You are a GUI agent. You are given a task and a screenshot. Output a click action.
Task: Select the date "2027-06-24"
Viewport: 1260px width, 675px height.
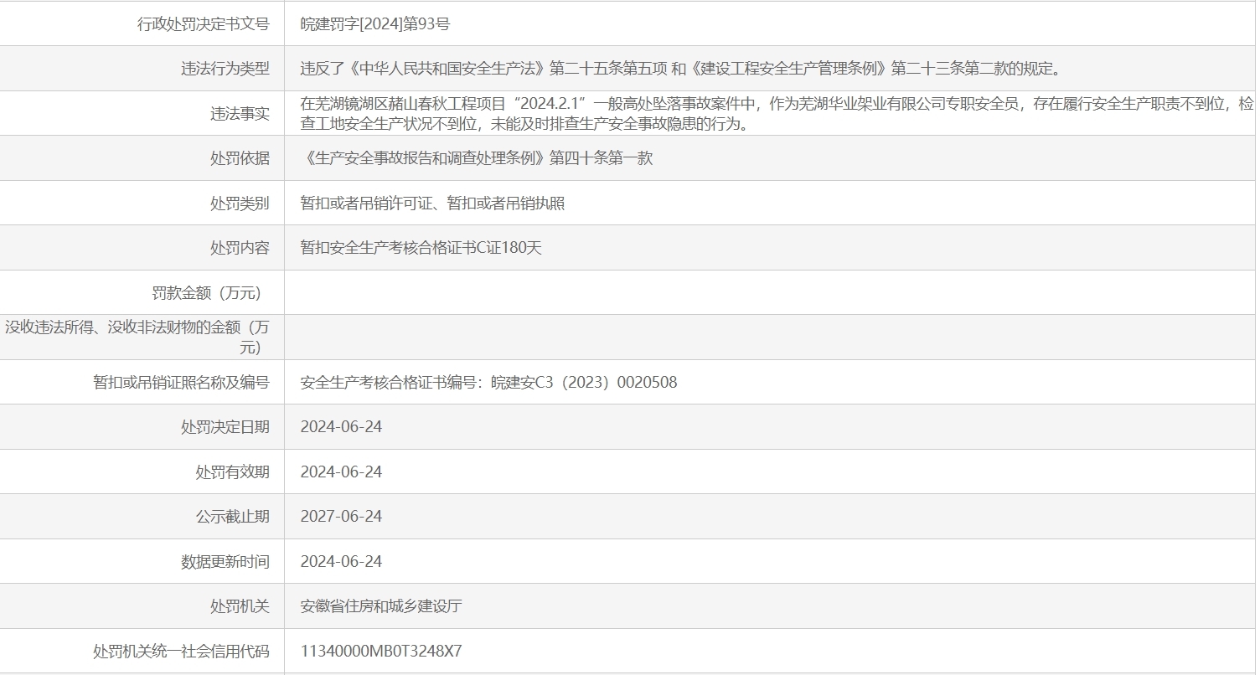coord(342,516)
